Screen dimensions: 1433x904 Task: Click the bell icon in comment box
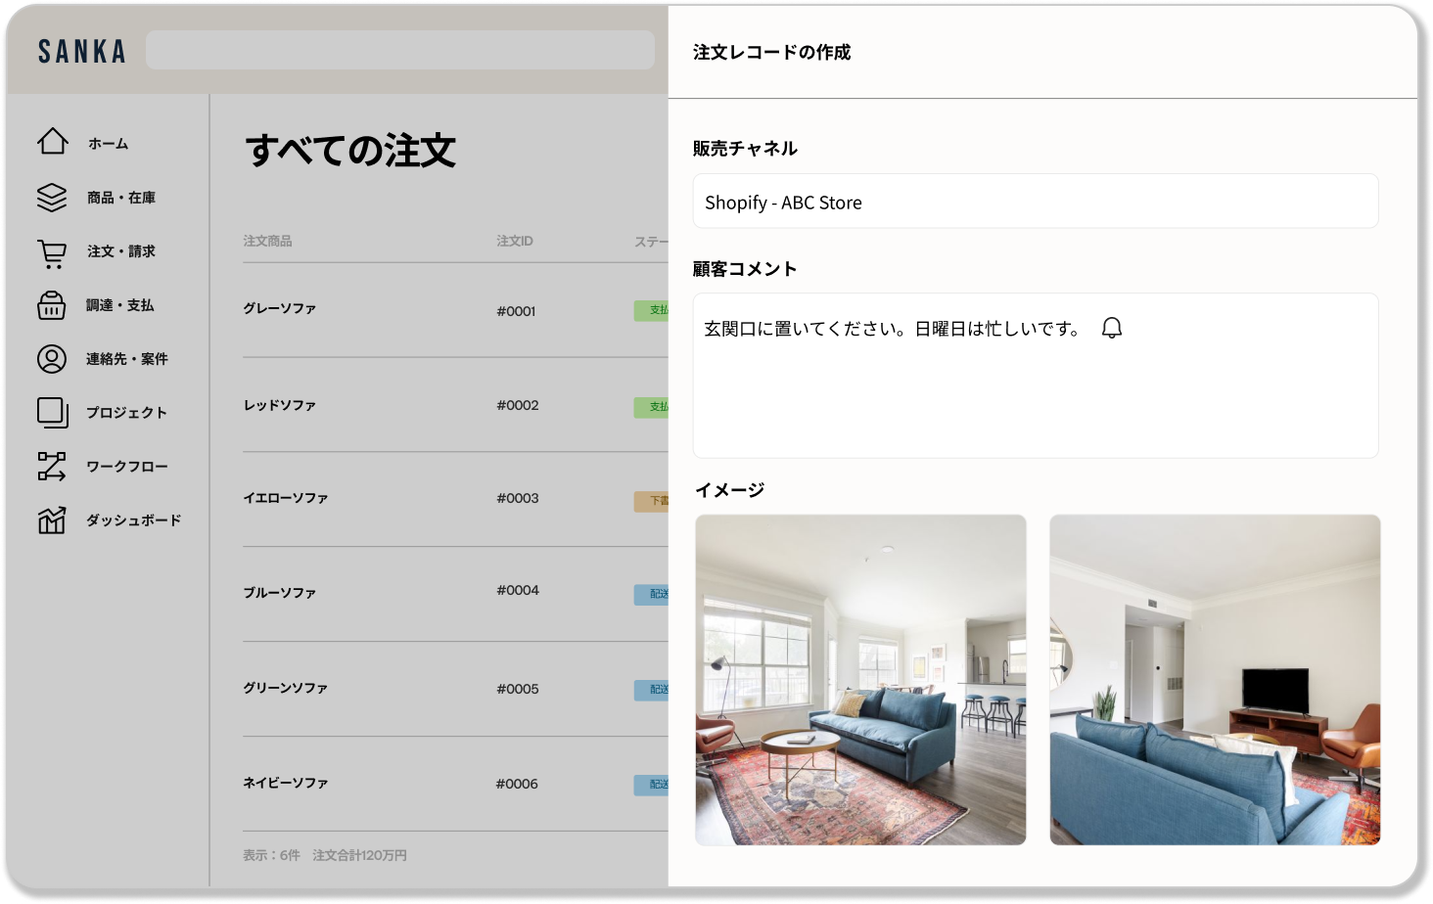coord(1111,328)
